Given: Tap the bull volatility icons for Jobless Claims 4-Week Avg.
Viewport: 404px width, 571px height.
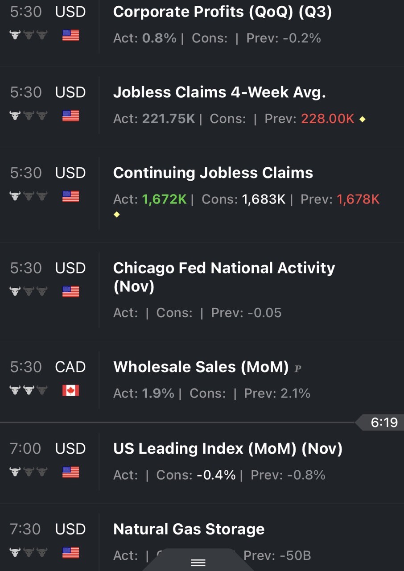Looking at the screenshot, I should pyautogui.click(x=29, y=116).
